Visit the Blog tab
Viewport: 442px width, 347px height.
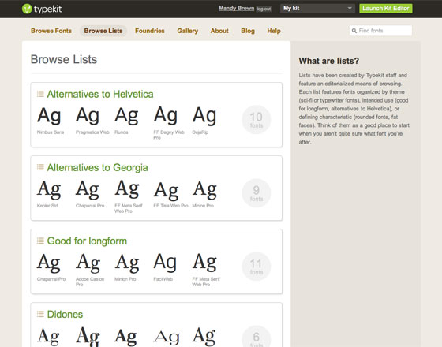[x=248, y=31]
